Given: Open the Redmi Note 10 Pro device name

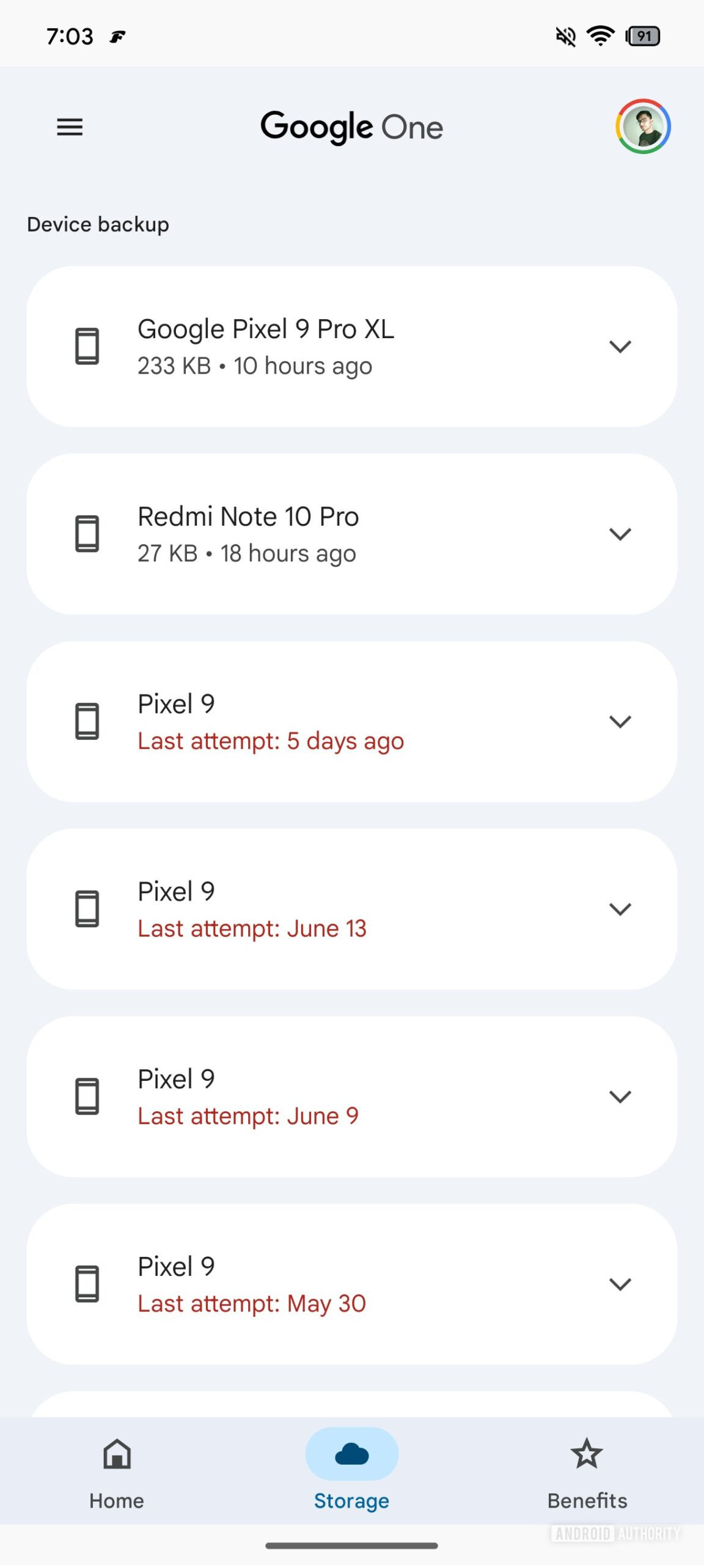Looking at the screenshot, I should pos(248,517).
